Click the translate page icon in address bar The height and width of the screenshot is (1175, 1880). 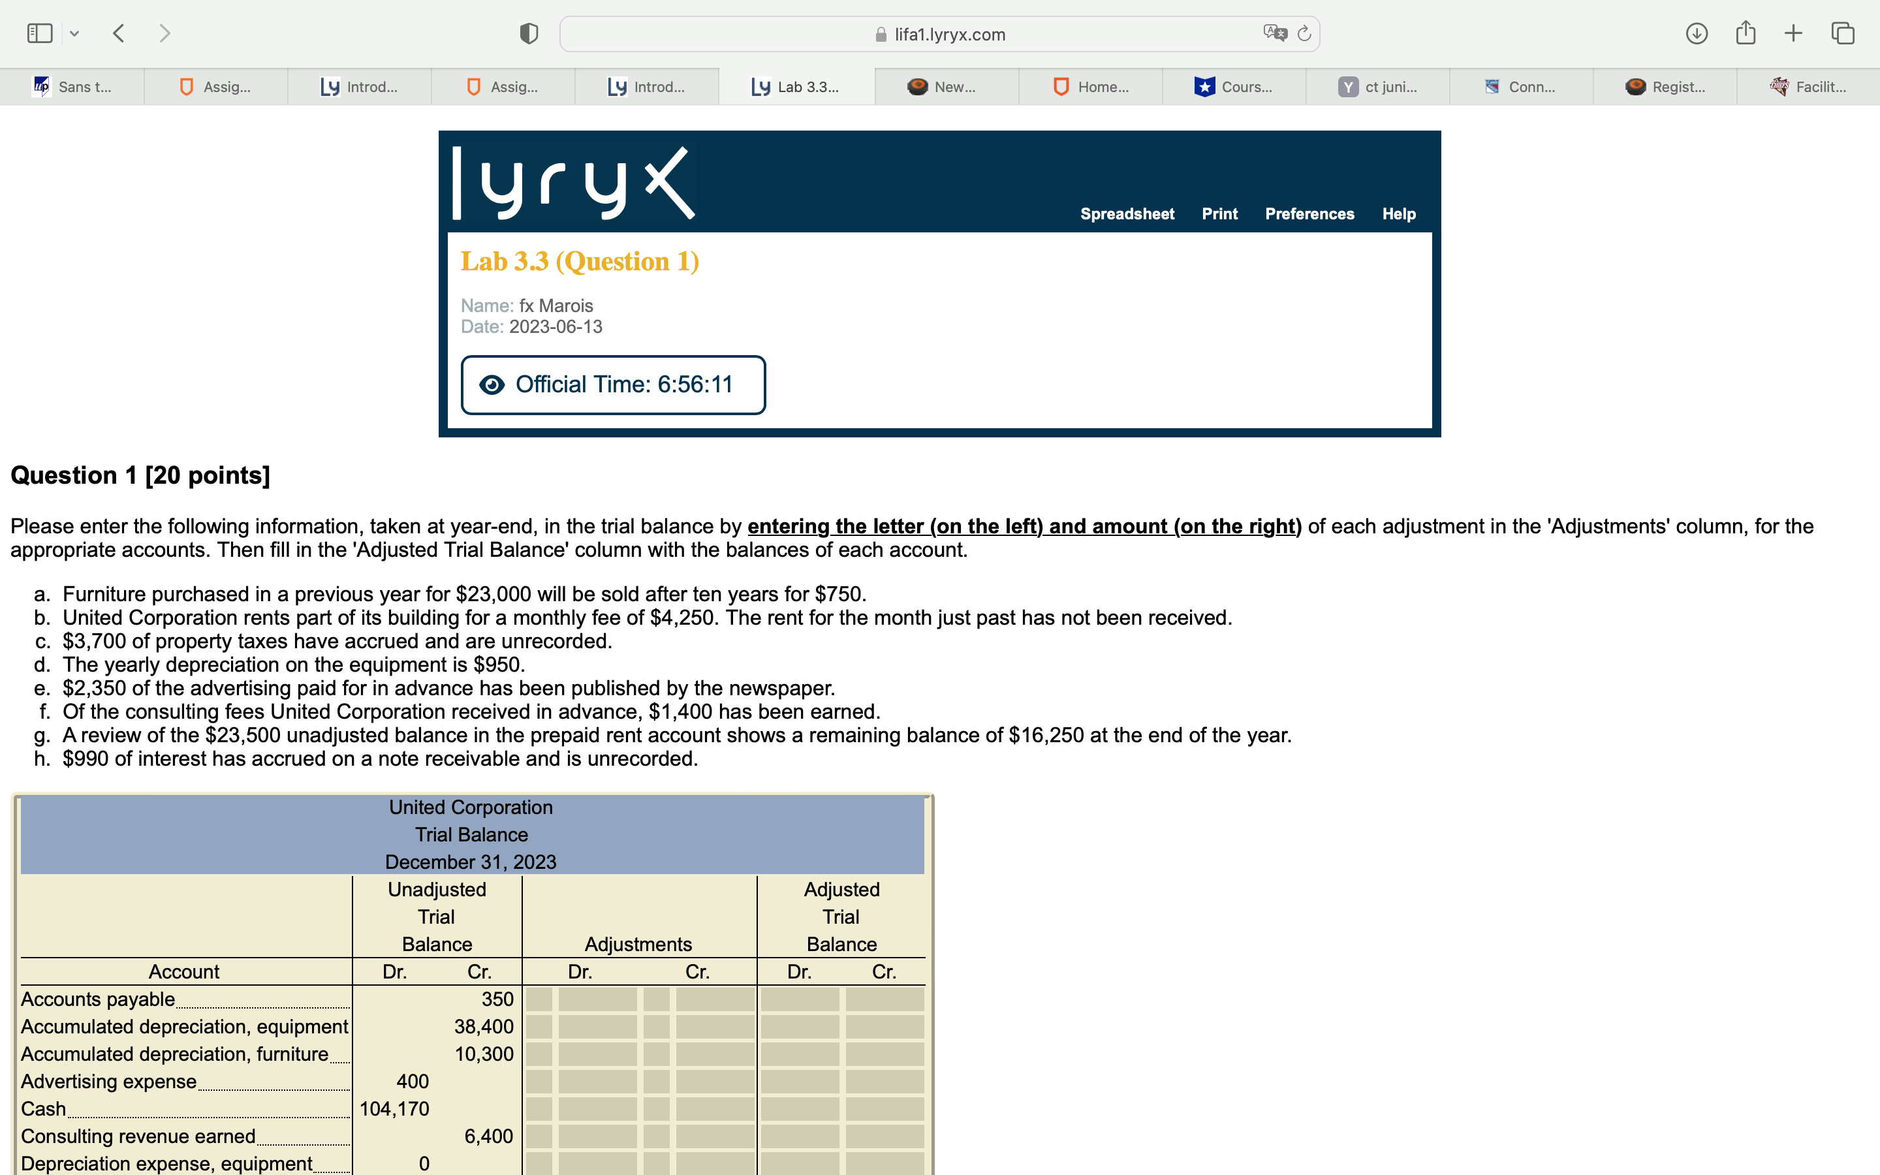click(x=1274, y=33)
